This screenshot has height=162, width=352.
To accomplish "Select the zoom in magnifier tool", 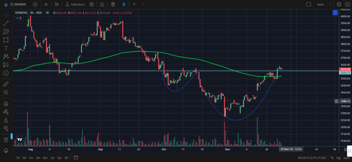I will tap(6, 92).
